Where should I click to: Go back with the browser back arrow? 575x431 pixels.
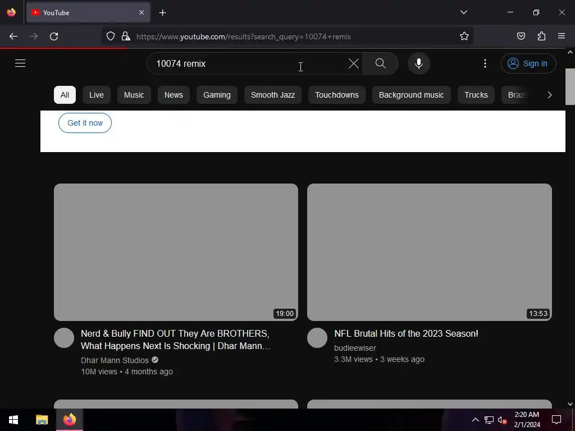pyautogui.click(x=13, y=36)
